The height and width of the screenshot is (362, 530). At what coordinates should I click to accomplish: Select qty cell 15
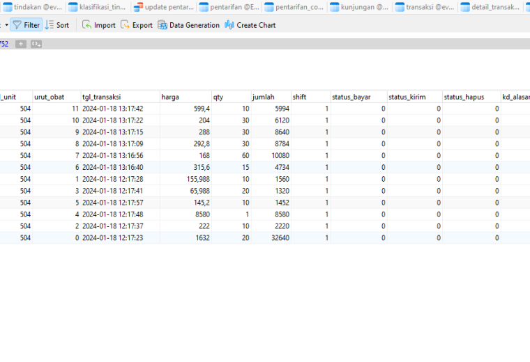[232, 167]
